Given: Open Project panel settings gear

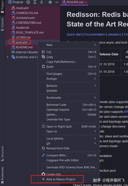Looking at the screenshot, I should [x=50, y=2].
